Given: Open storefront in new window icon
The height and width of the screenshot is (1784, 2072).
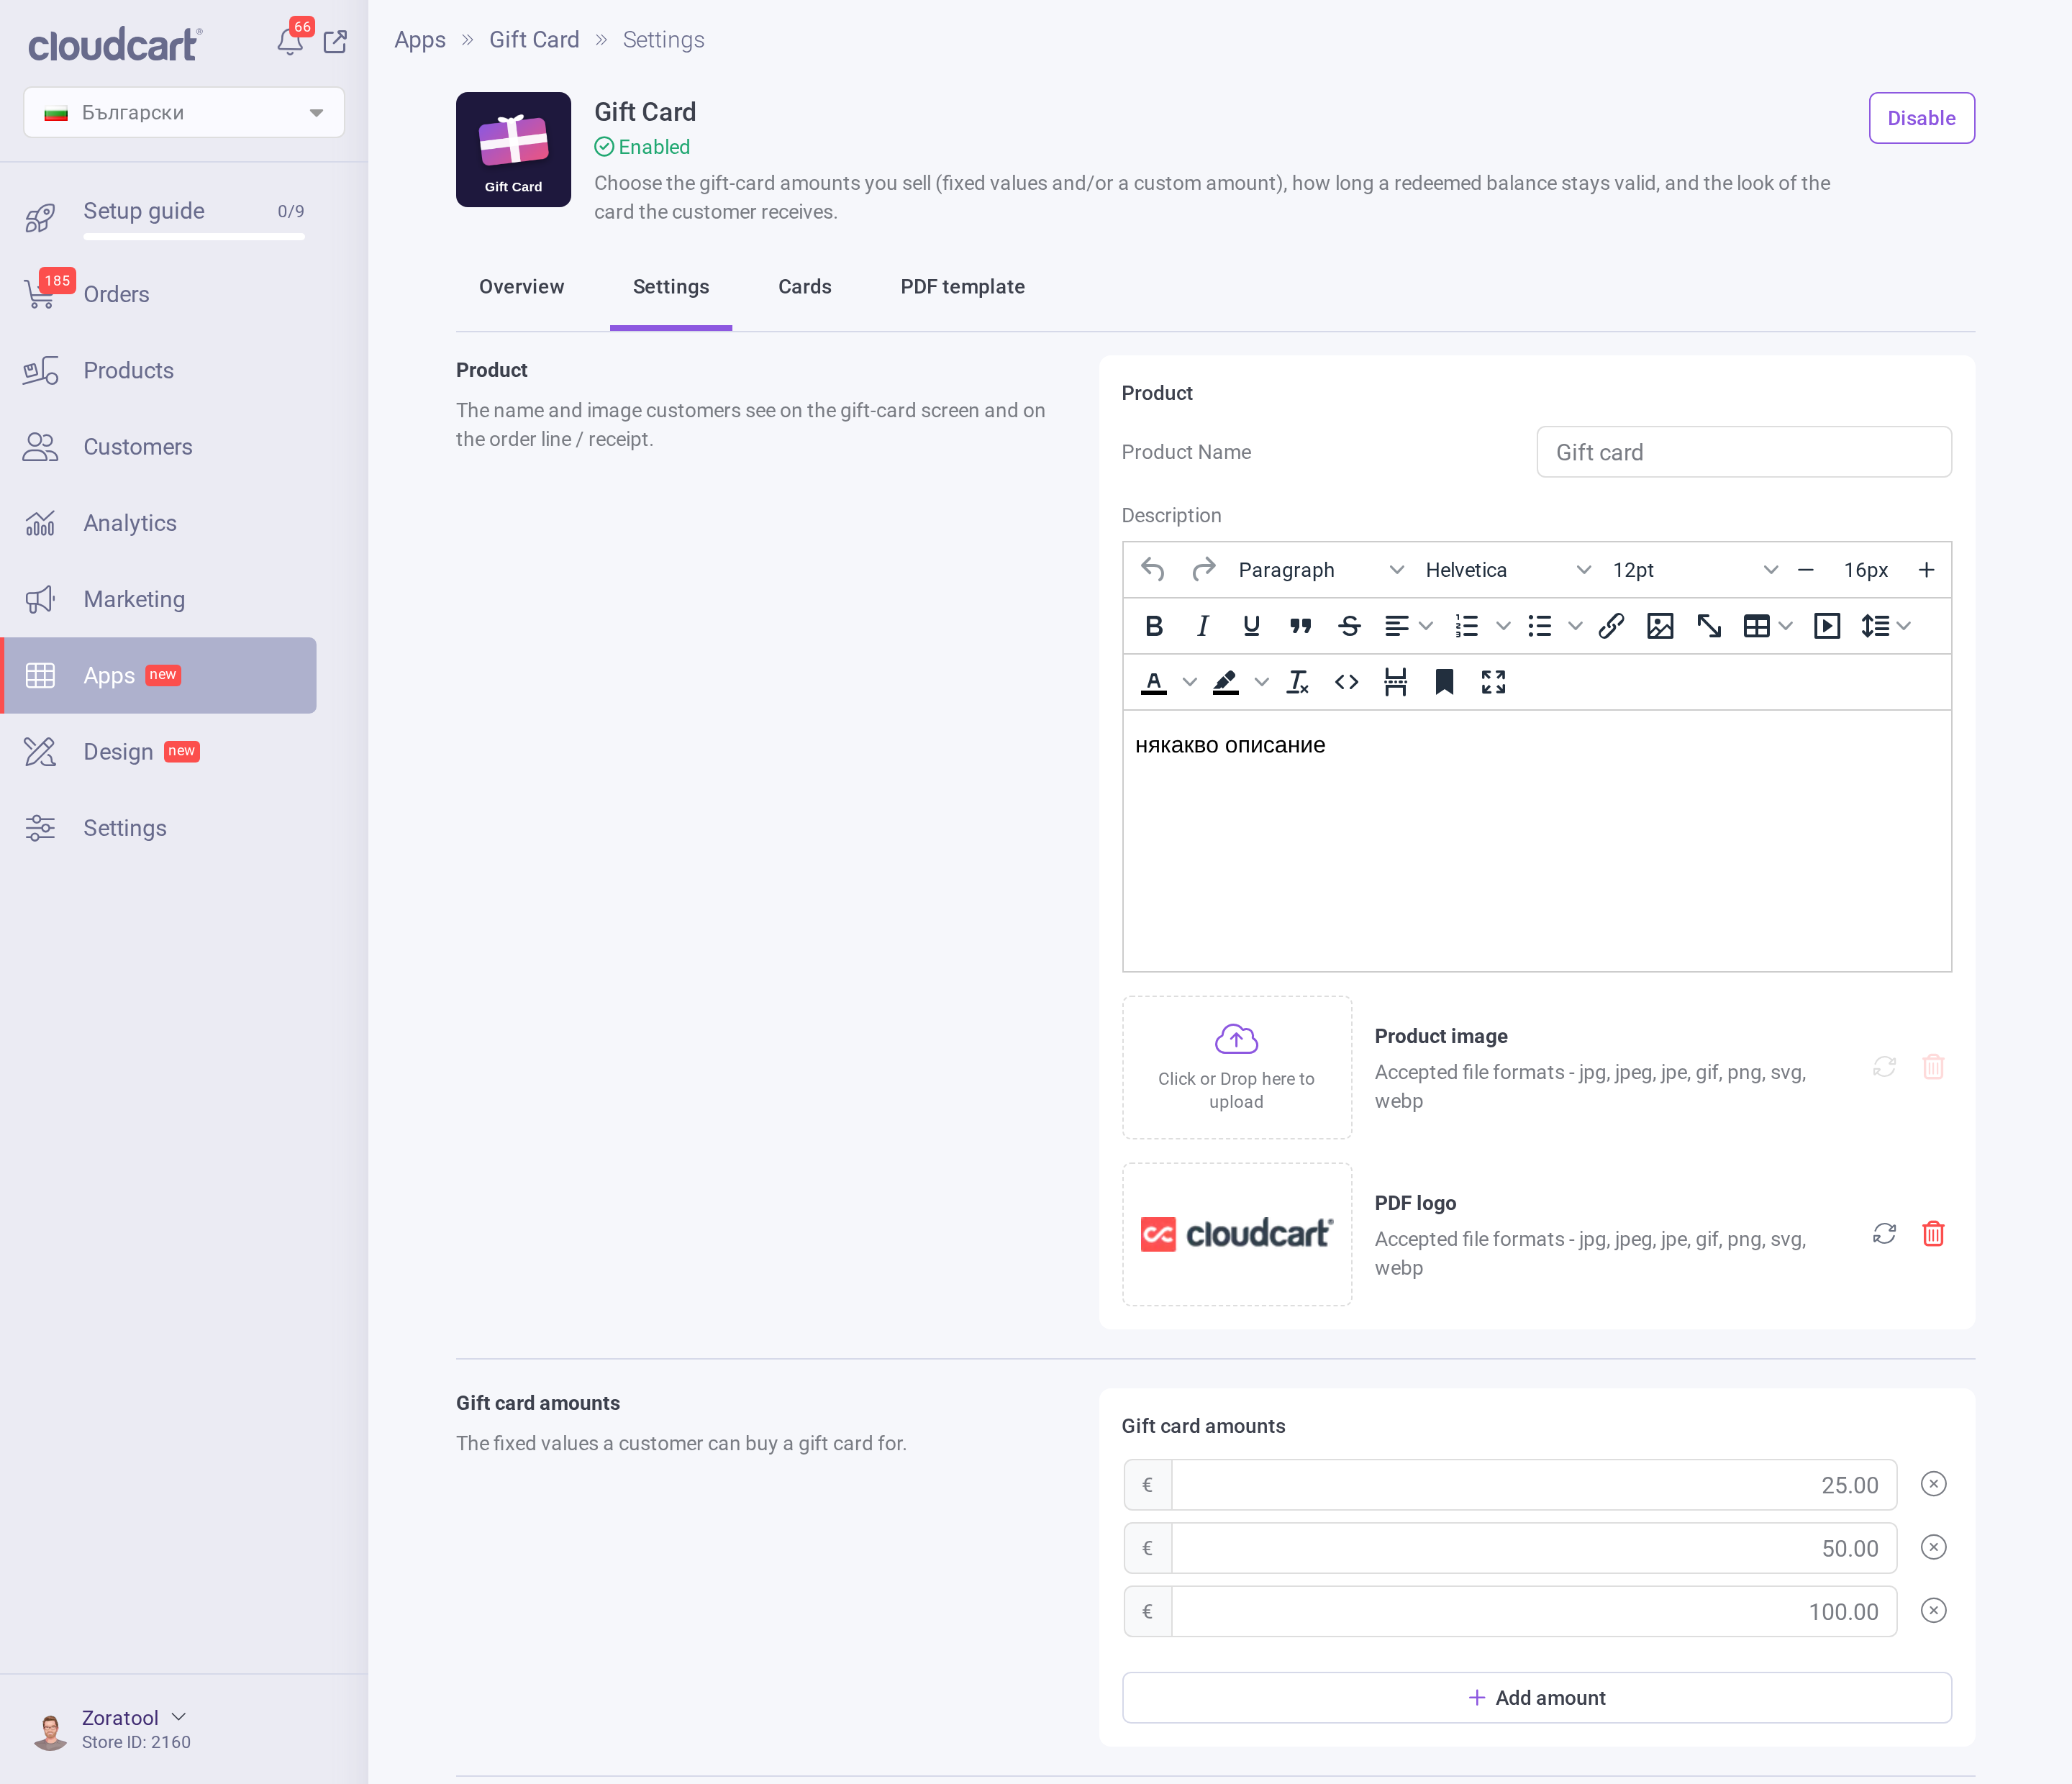Looking at the screenshot, I should point(335,41).
